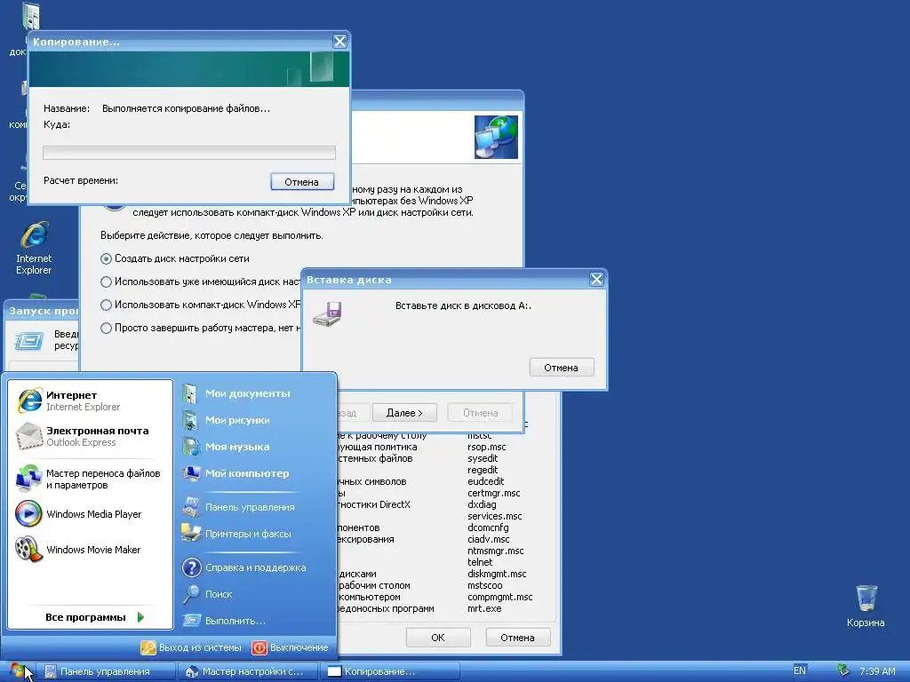Click Отмена next to OK button
The height and width of the screenshot is (682, 910).
(x=518, y=638)
